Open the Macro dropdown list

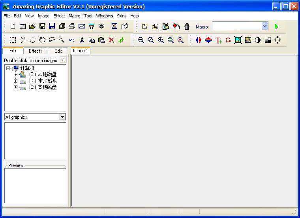pyautogui.click(x=264, y=26)
